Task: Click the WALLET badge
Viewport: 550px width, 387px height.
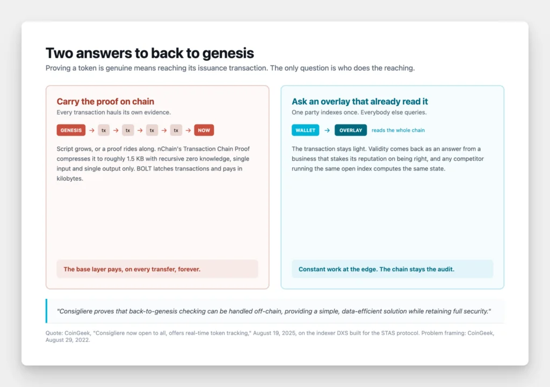Action: (x=305, y=130)
